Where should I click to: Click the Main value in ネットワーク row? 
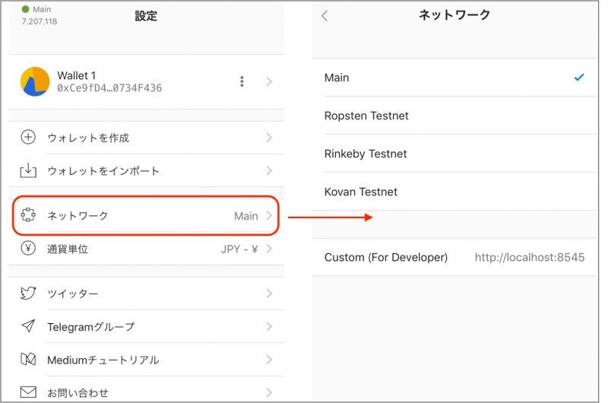coord(245,216)
